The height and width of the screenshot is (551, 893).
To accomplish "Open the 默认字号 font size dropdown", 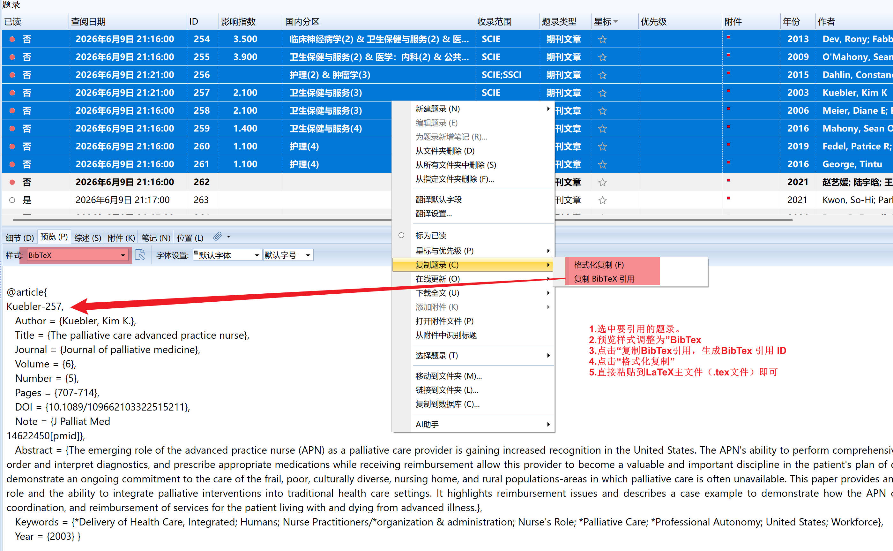I will [308, 255].
